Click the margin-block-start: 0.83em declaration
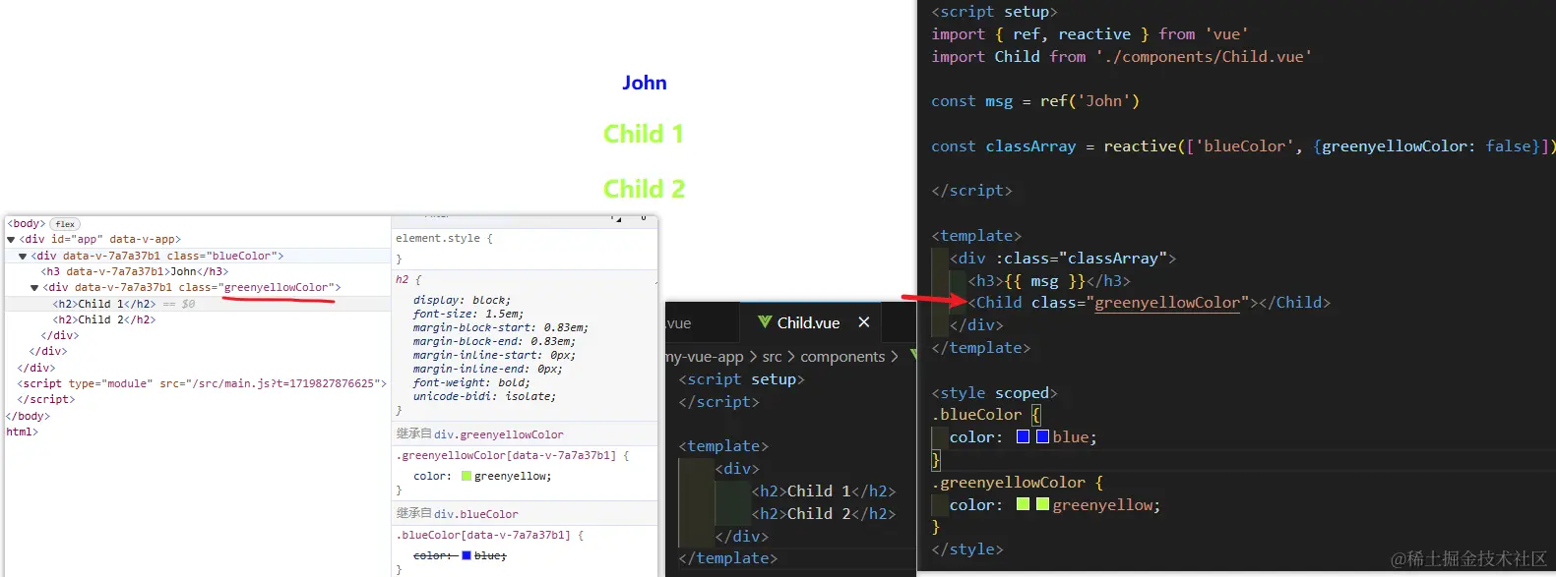 (x=501, y=328)
